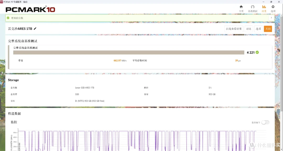The width and height of the screenshot is (283, 151).
Task: Click the 在线查看结果 button
Action: tap(234, 29)
